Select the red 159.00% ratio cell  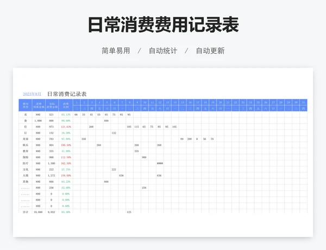coord(66,176)
